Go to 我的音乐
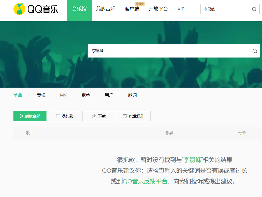The width and height of the screenshot is (262, 197). tap(106, 9)
